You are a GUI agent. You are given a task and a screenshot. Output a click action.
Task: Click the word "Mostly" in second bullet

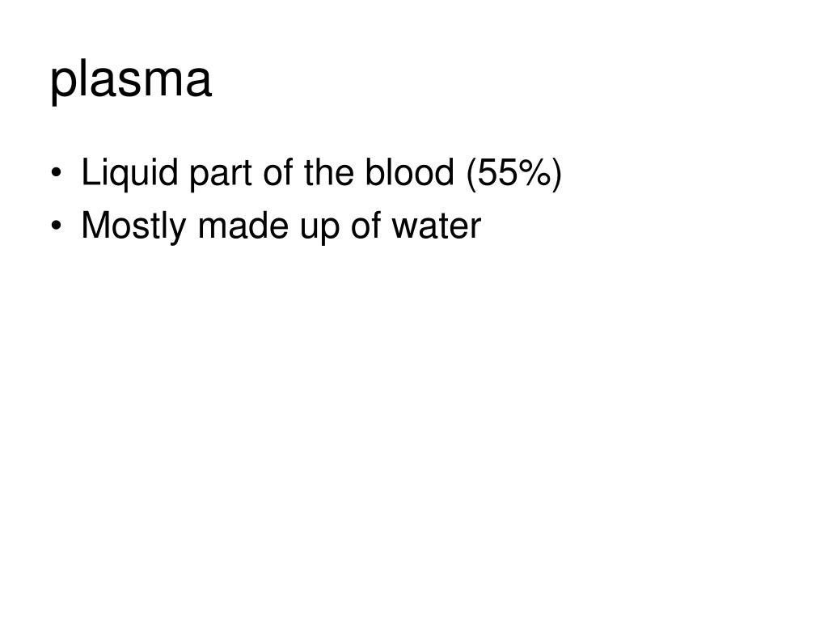(134, 227)
